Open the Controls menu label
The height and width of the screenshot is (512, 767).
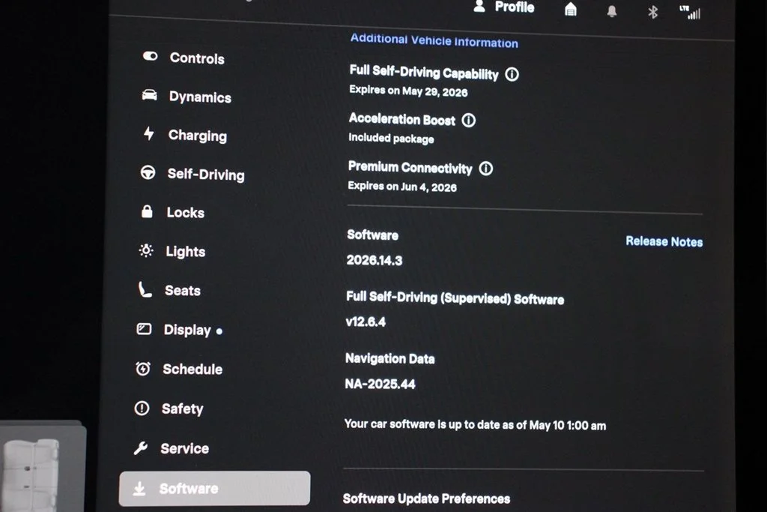[197, 58]
